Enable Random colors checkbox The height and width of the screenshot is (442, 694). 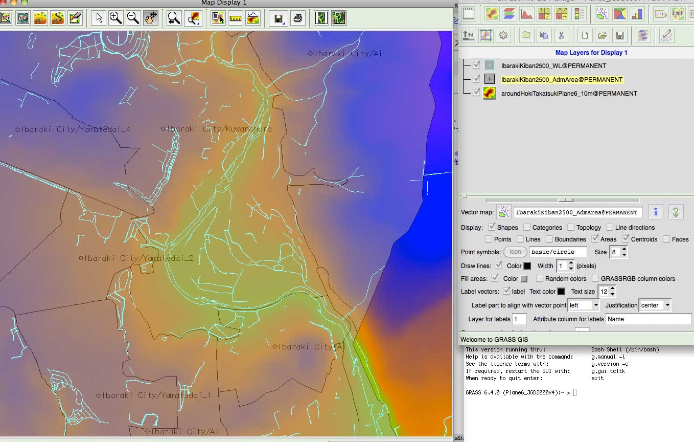pos(540,278)
